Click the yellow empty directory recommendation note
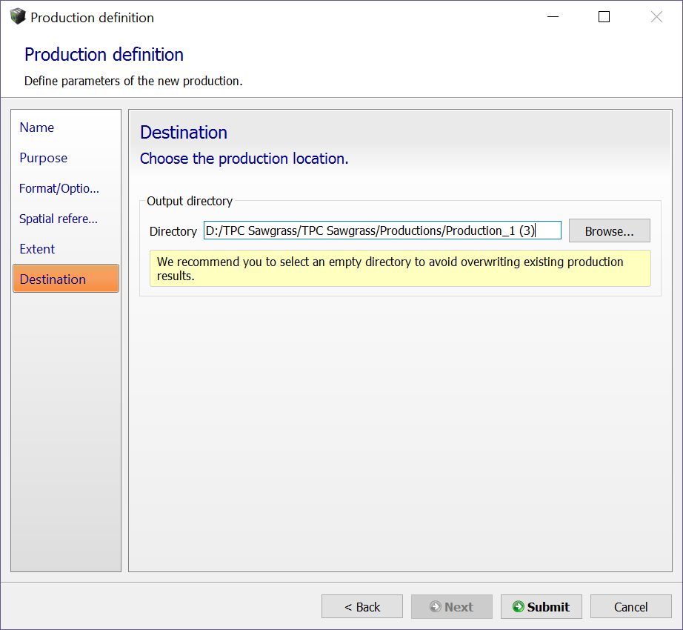This screenshot has height=630, width=683. (x=400, y=268)
